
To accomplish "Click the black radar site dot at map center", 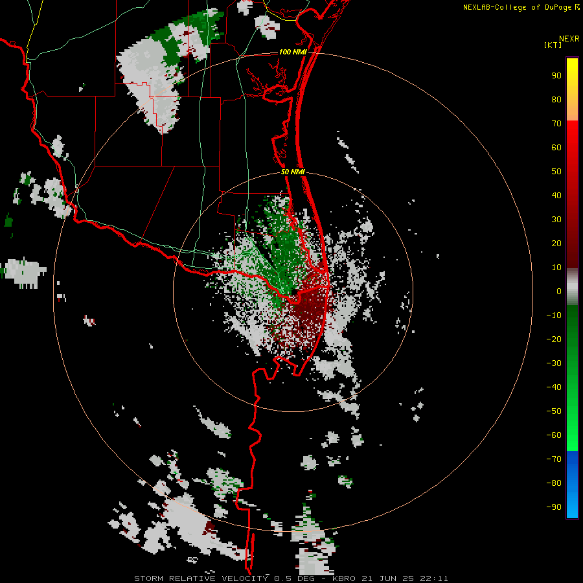I will click(x=294, y=292).
